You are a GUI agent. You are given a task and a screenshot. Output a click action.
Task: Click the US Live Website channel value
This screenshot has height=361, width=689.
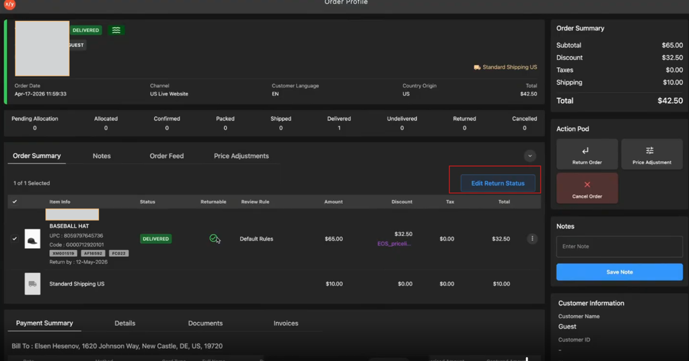(169, 94)
